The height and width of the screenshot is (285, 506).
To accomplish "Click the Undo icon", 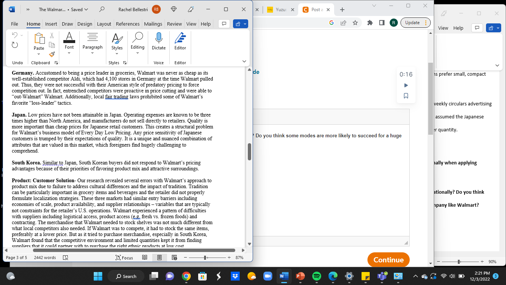I will tap(15, 35).
